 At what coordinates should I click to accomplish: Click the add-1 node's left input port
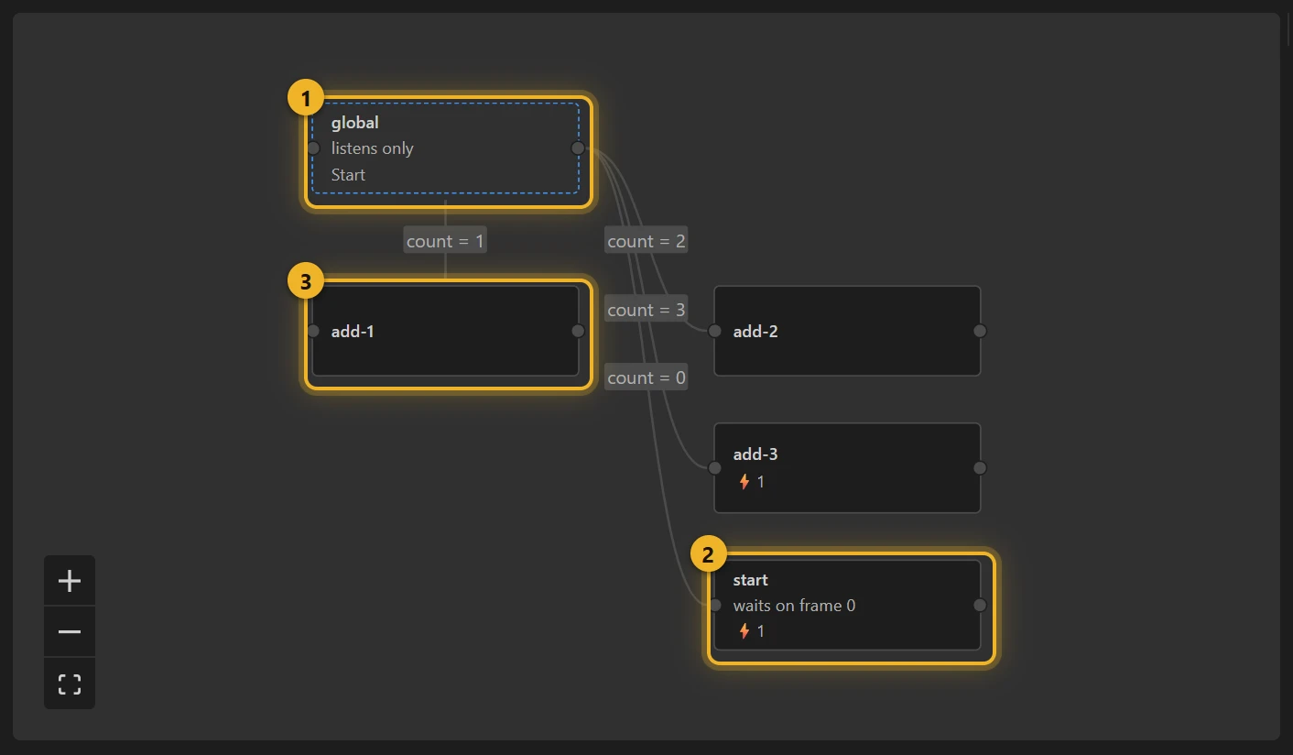313,331
